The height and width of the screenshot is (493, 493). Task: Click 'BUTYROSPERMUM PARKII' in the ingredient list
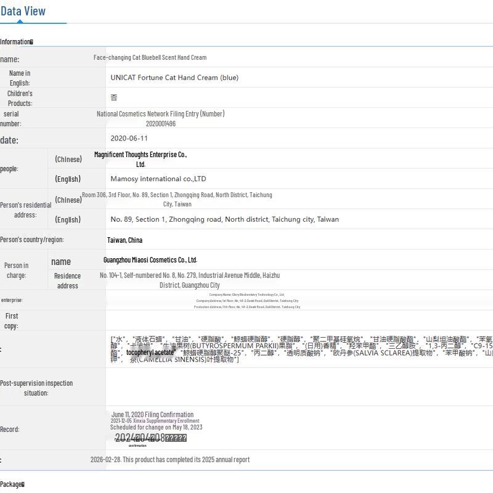(x=234, y=346)
